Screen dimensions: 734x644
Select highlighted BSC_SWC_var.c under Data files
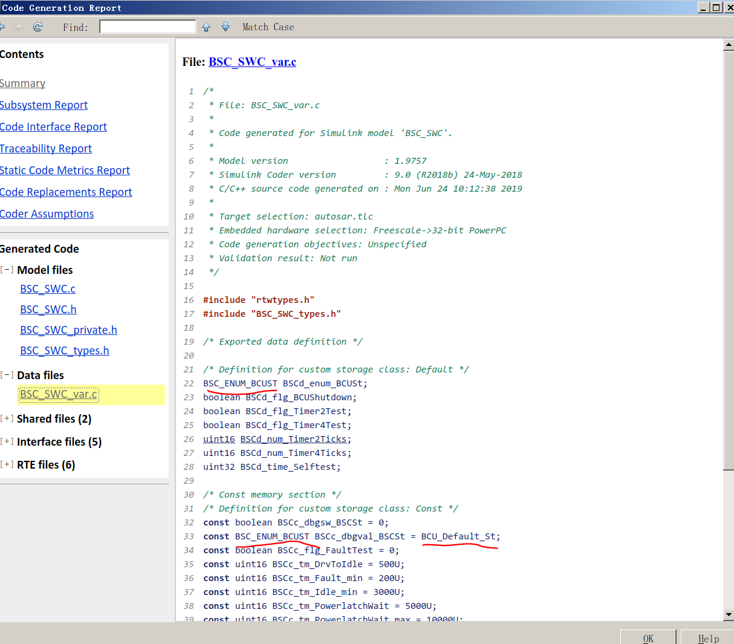(59, 394)
